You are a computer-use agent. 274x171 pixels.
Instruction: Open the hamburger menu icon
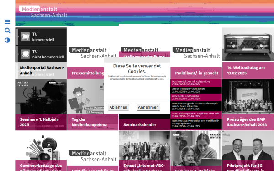click(7, 22)
